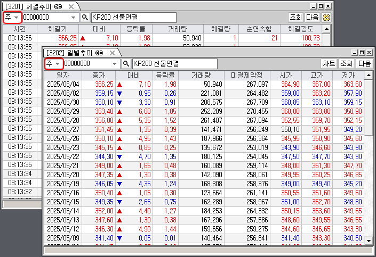Click the link icon on 일별추이 tab
Screen dimensions: 376x257
[x=99, y=52]
